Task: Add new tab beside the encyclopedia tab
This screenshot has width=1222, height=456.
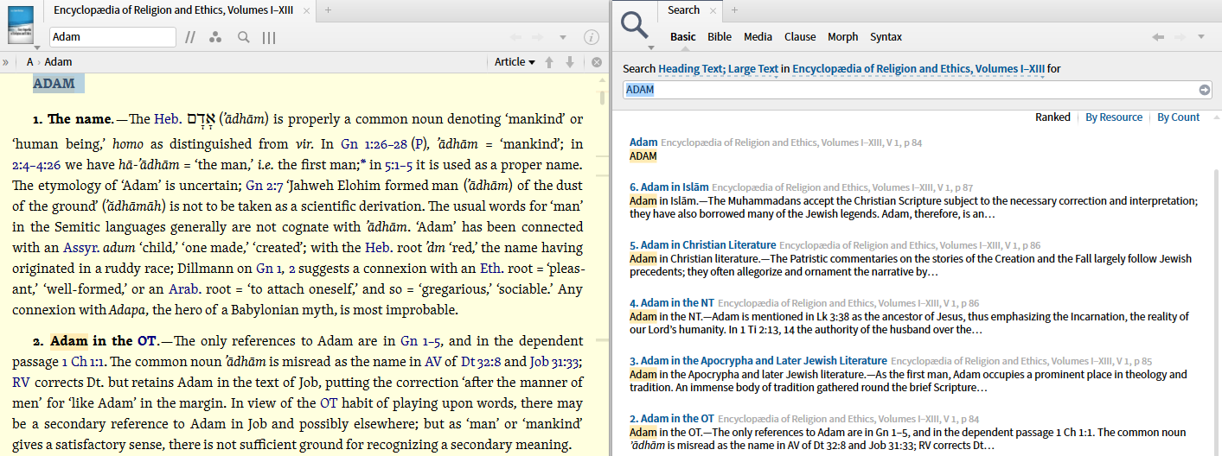Action: (328, 9)
